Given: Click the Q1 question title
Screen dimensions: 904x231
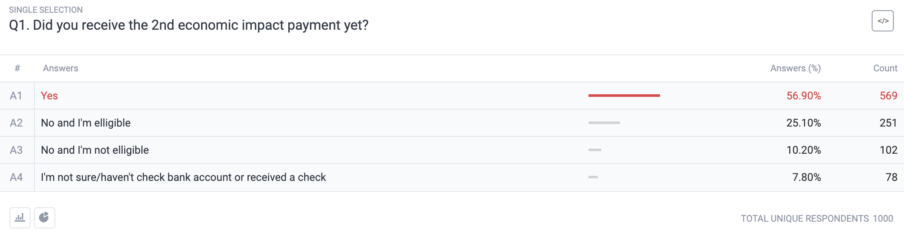Looking at the screenshot, I should [189, 25].
